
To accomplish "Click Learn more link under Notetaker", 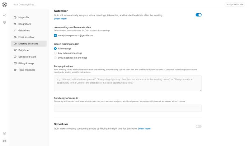I will [x=60, y=19].
